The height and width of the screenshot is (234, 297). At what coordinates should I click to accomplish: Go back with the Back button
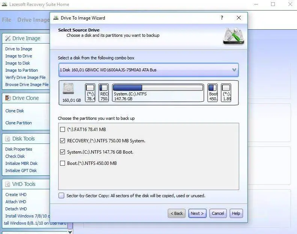(x=176, y=213)
